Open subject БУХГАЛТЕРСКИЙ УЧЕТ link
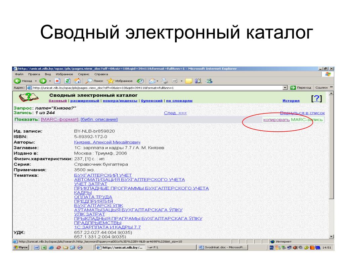 (x=103, y=175)
